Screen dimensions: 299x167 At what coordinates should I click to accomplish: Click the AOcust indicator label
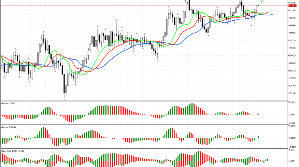9,103
